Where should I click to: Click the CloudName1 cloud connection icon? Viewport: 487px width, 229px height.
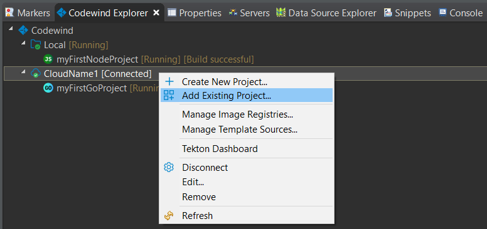coord(36,74)
